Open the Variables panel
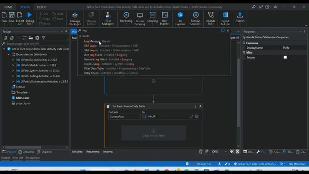The image size is (309, 174). 77,151
